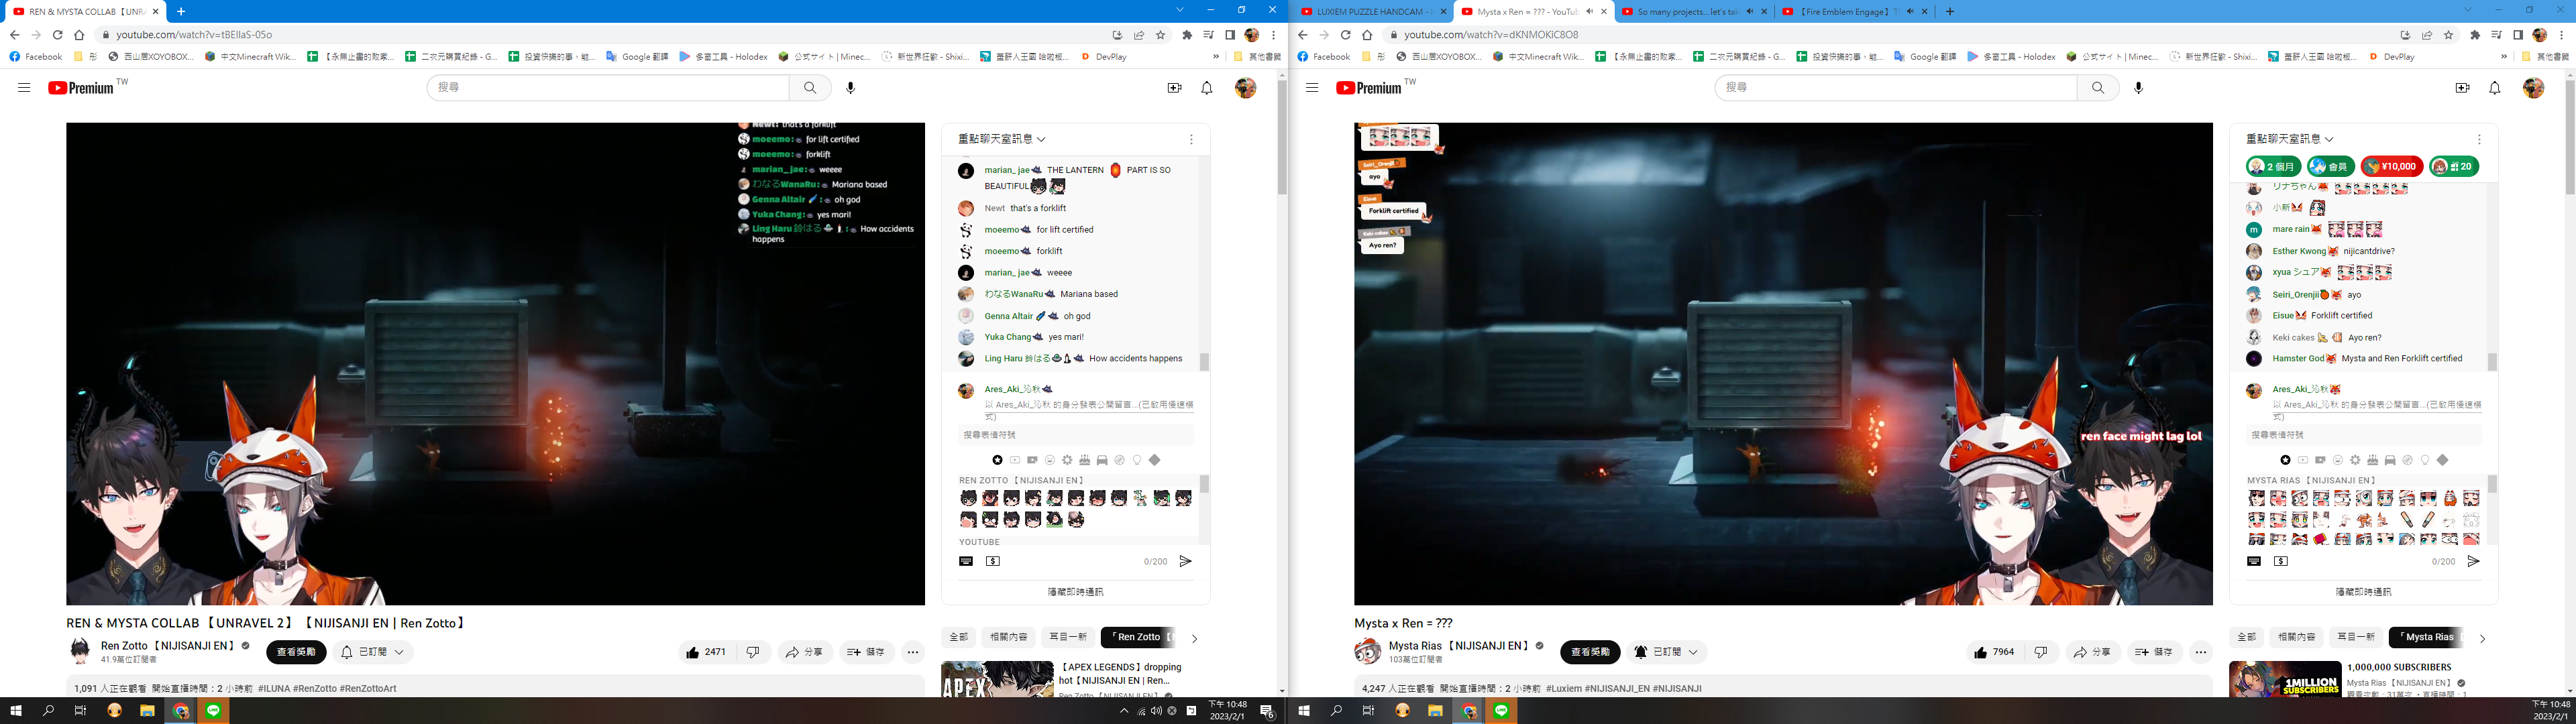Focus search box in Ren Zotto window
This screenshot has width=2576, height=724.
tap(608, 88)
